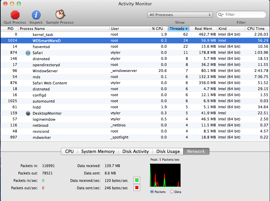Screen dimensions: 270x201
Task: Select the netbiosd process row
Action: click(135, 125)
